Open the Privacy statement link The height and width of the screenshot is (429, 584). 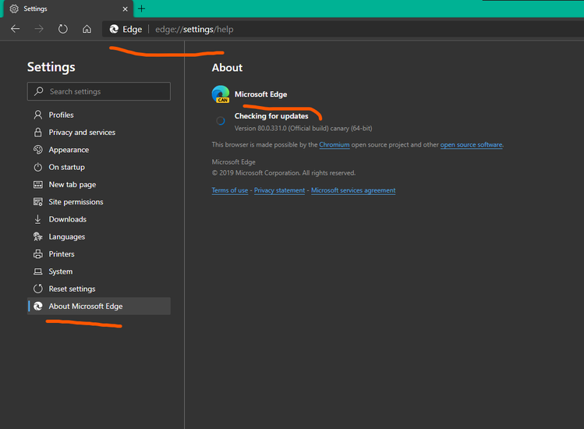pyautogui.click(x=279, y=190)
